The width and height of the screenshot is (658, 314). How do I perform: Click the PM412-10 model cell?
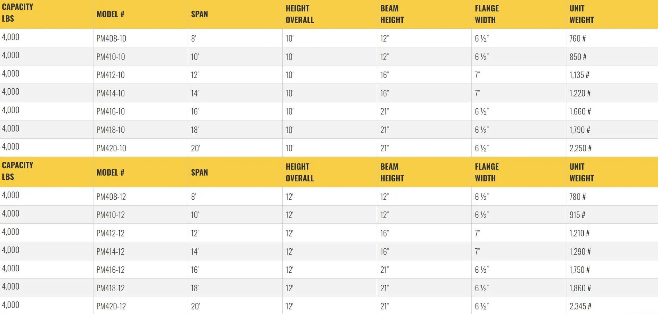coord(111,75)
